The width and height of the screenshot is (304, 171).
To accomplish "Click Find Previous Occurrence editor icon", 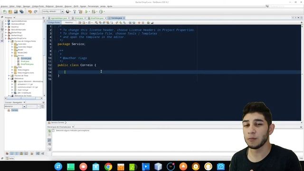I will tap(100, 23).
